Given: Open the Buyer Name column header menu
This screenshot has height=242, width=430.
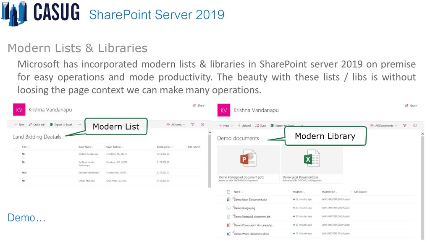Looking at the screenshot, I should click(x=86, y=147).
